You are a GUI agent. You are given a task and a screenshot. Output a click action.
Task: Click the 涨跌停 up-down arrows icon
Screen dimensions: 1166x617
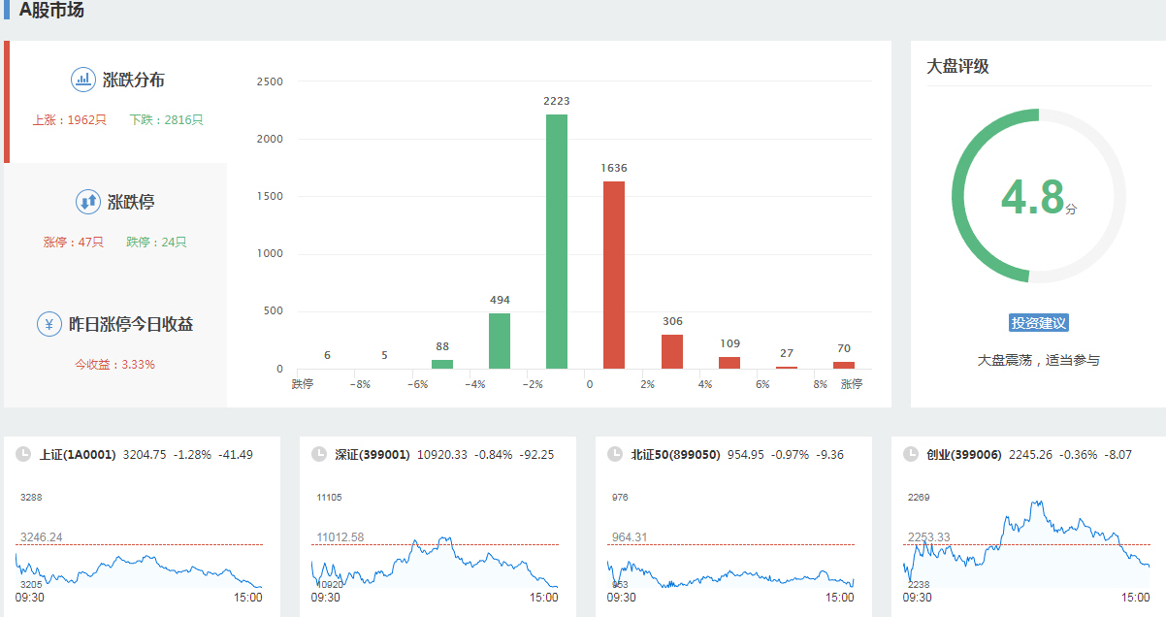click(88, 202)
